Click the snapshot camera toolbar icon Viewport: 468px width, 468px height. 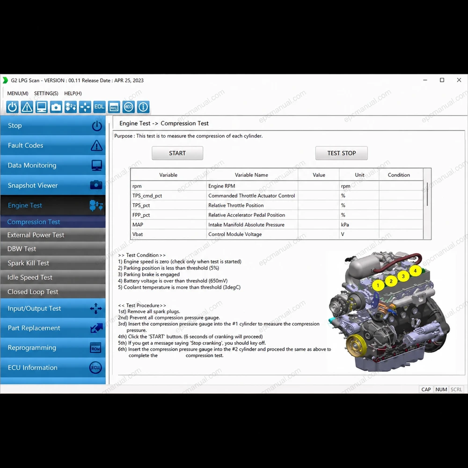click(56, 107)
